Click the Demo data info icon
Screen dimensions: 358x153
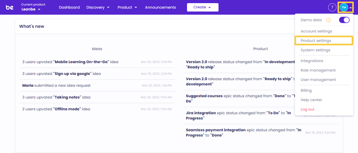pyautogui.click(x=328, y=20)
